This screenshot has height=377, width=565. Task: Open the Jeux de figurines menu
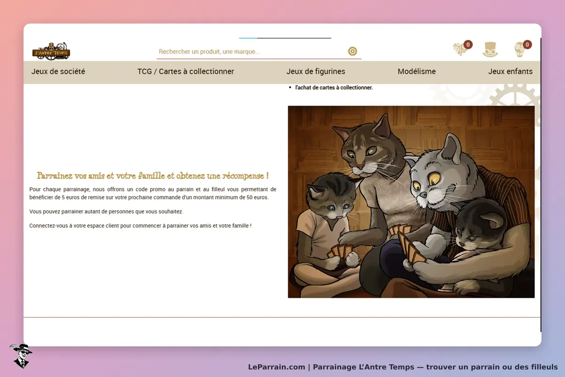pos(315,72)
